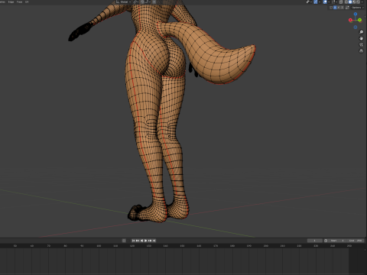Click the blue Z axis gizmo handle
367x275 pixels.
356,14
